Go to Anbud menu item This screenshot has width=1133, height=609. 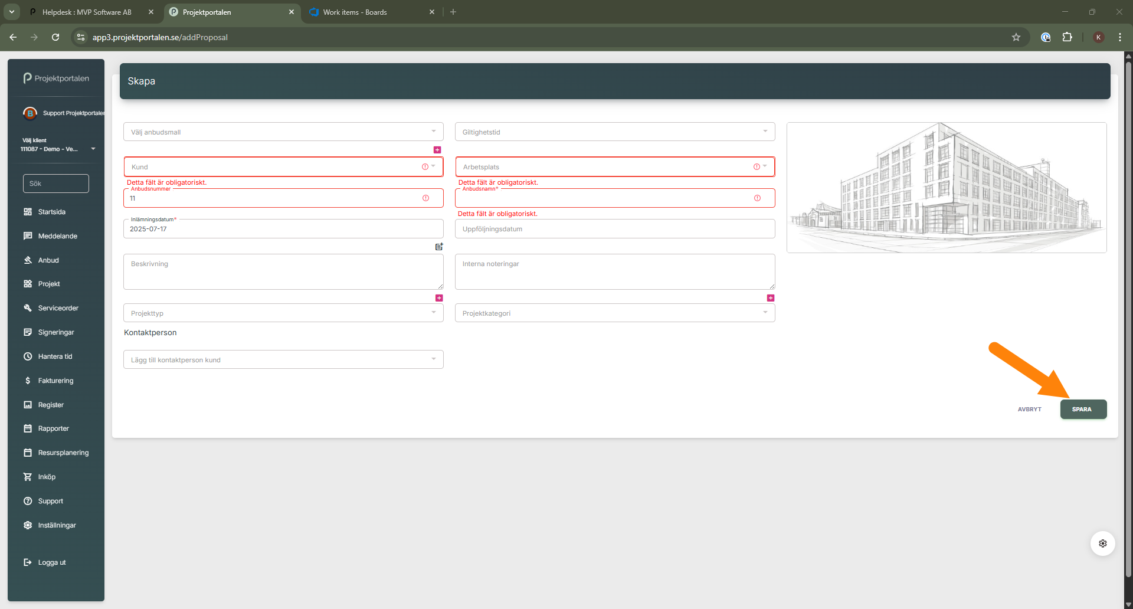[x=48, y=260]
